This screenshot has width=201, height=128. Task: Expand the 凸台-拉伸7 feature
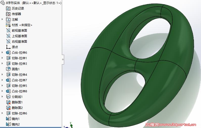click(2, 80)
